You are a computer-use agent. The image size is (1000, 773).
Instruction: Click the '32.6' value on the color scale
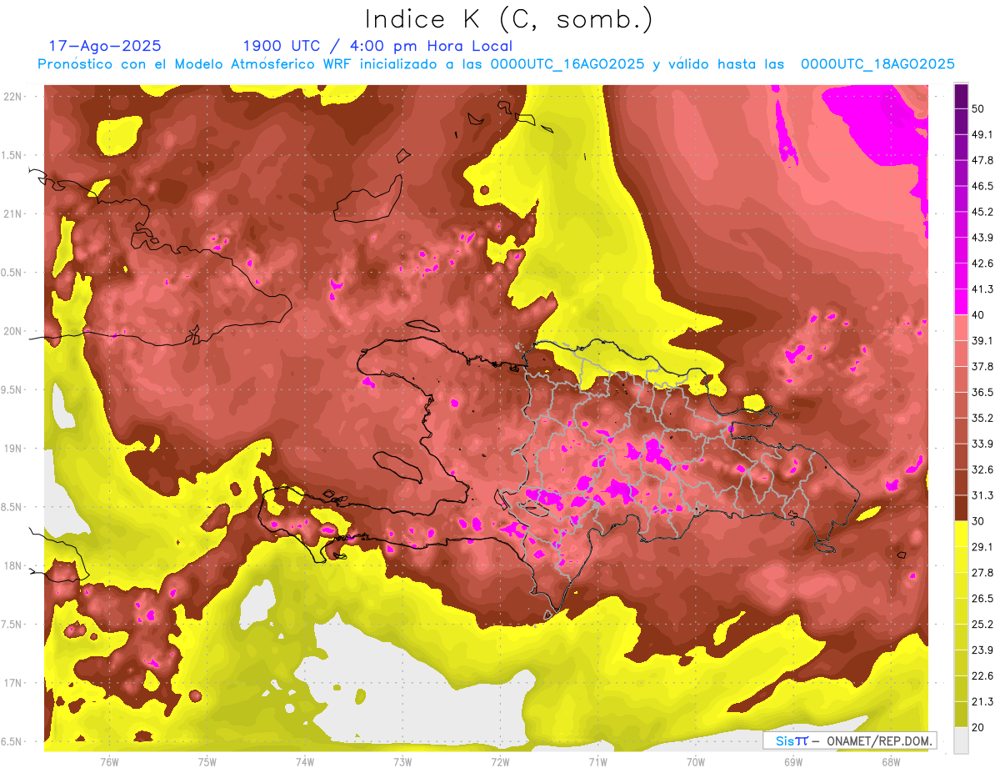tap(982, 469)
